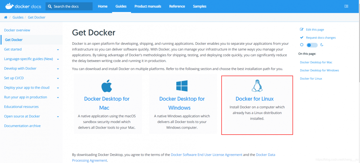360x163 pixels.
Task: Click text 'A native Windows application which'
Action: [182, 116]
